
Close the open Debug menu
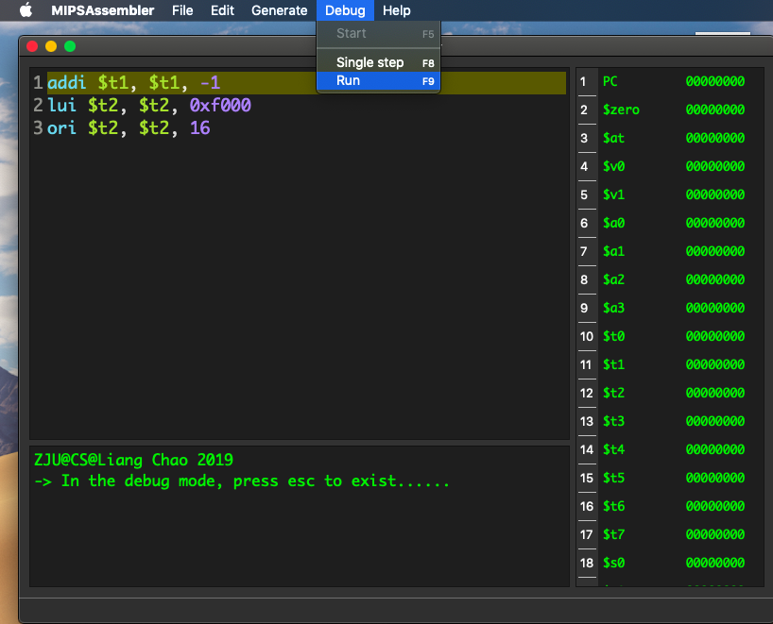click(x=345, y=10)
